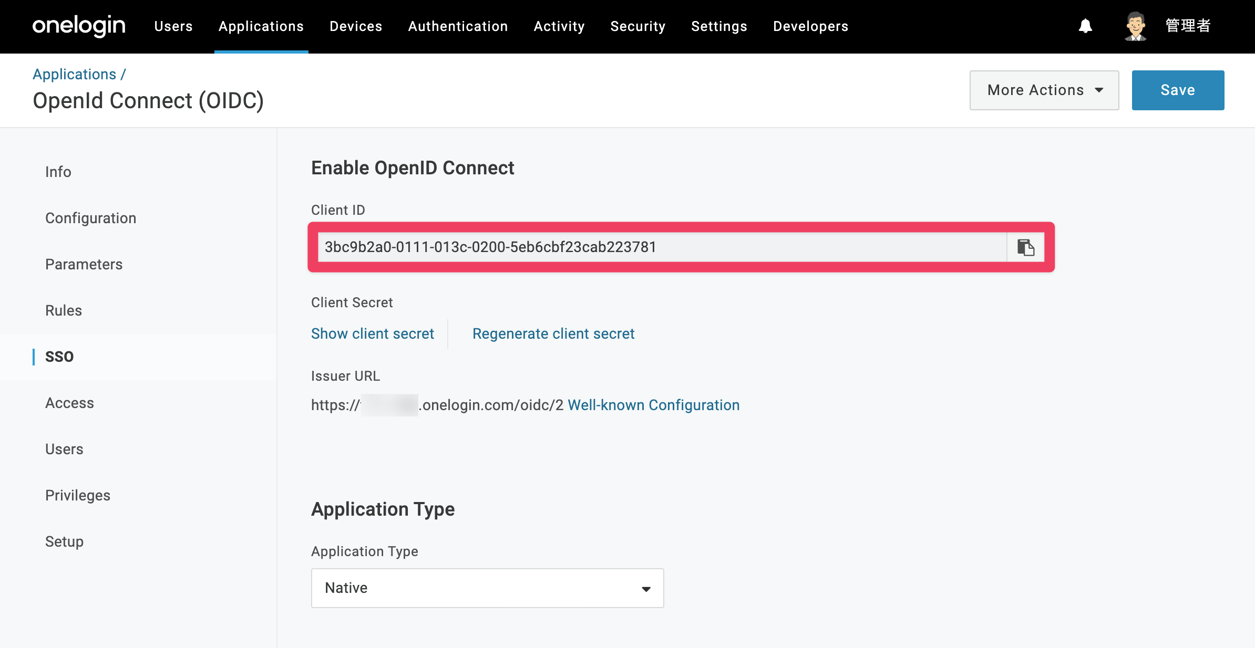This screenshot has width=1255, height=648.
Task: Switch to the Info tab
Action: tap(58, 172)
